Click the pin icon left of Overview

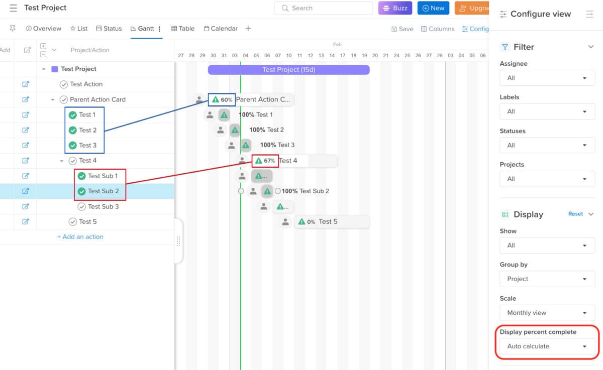click(x=13, y=29)
